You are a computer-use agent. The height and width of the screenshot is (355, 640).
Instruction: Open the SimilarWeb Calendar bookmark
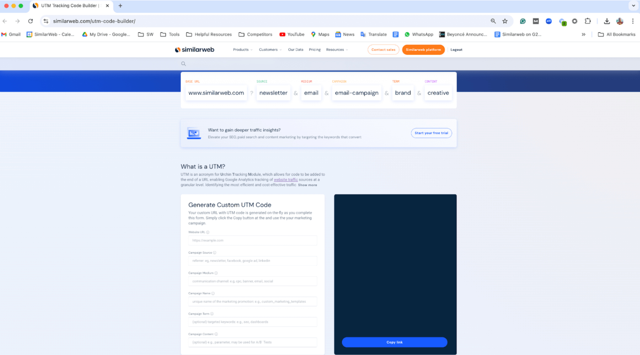click(x=50, y=34)
